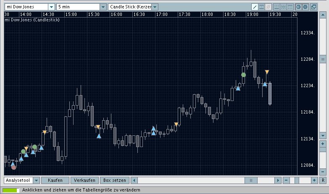Screen dimensions: 329x194
Task: Click the horizontal scrollbar right arrow
Action: [278, 180]
